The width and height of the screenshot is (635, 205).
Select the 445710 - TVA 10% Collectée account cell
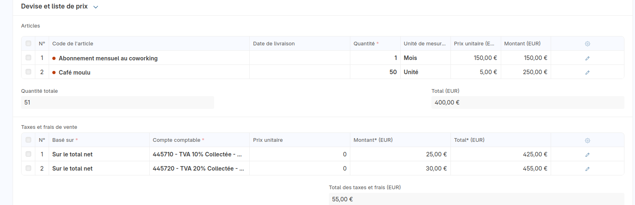[200, 154]
